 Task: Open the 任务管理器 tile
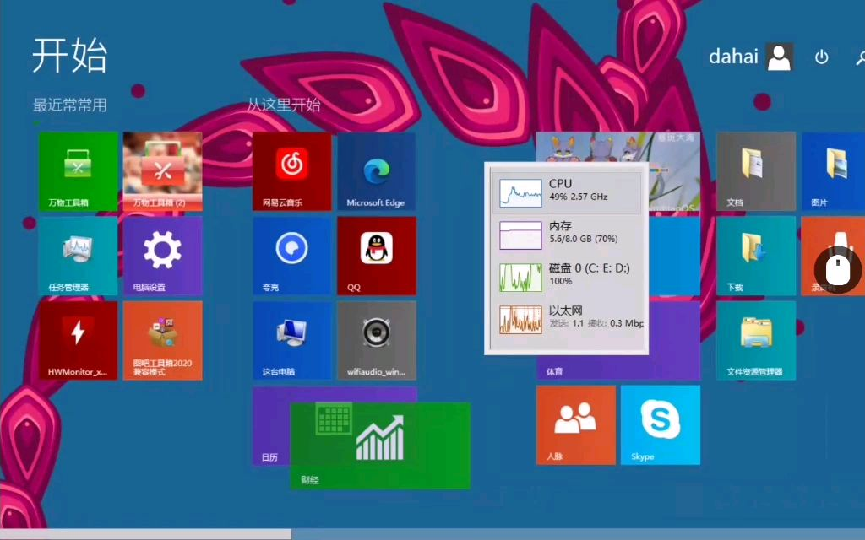(78, 255)
